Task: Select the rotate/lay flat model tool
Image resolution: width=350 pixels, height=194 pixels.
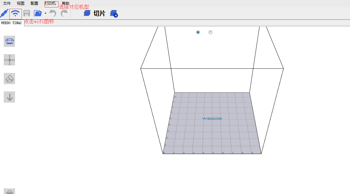Action: pyautogui.click(x=9, y=79)
